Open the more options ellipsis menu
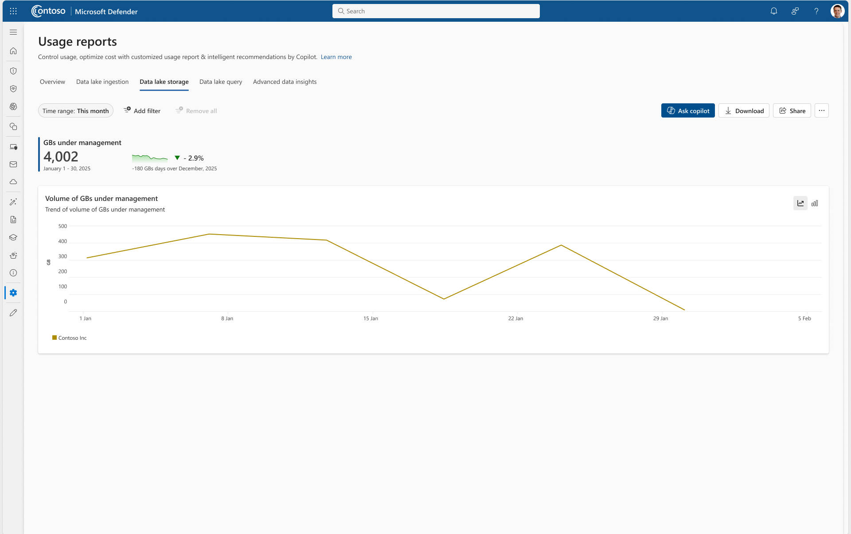Image resolution: width=851 pixels, height=534 pixels. coord(821,111)
